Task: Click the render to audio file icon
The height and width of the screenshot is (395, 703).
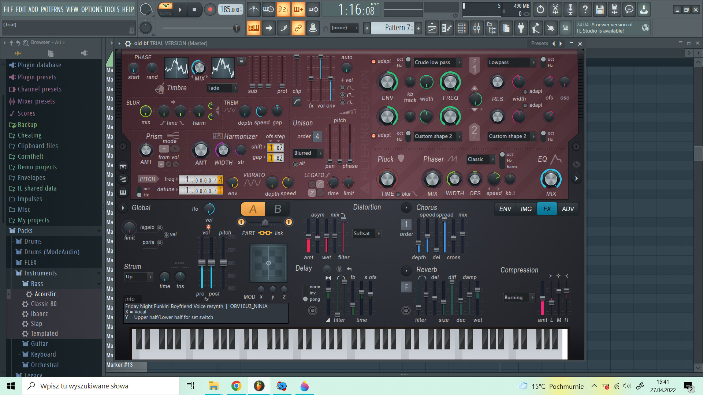Action: tap(614, 9)
